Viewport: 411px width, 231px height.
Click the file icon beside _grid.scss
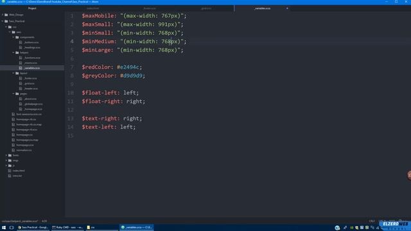click(21, 83)
